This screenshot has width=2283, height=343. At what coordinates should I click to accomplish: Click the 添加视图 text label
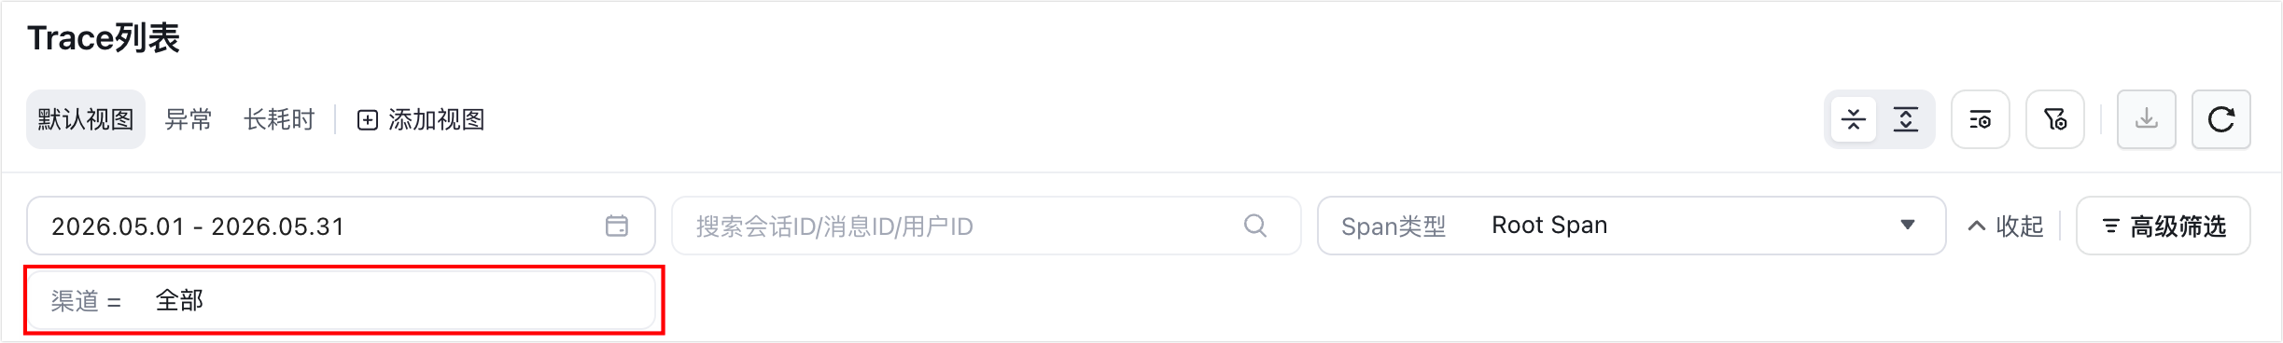437,119
